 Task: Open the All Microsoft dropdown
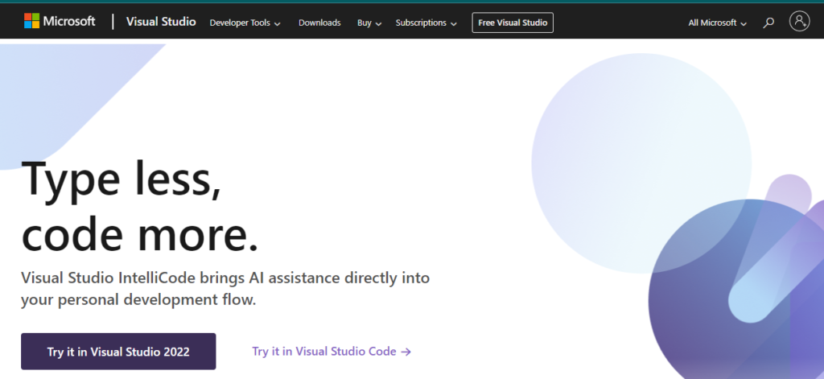point(717,23)
